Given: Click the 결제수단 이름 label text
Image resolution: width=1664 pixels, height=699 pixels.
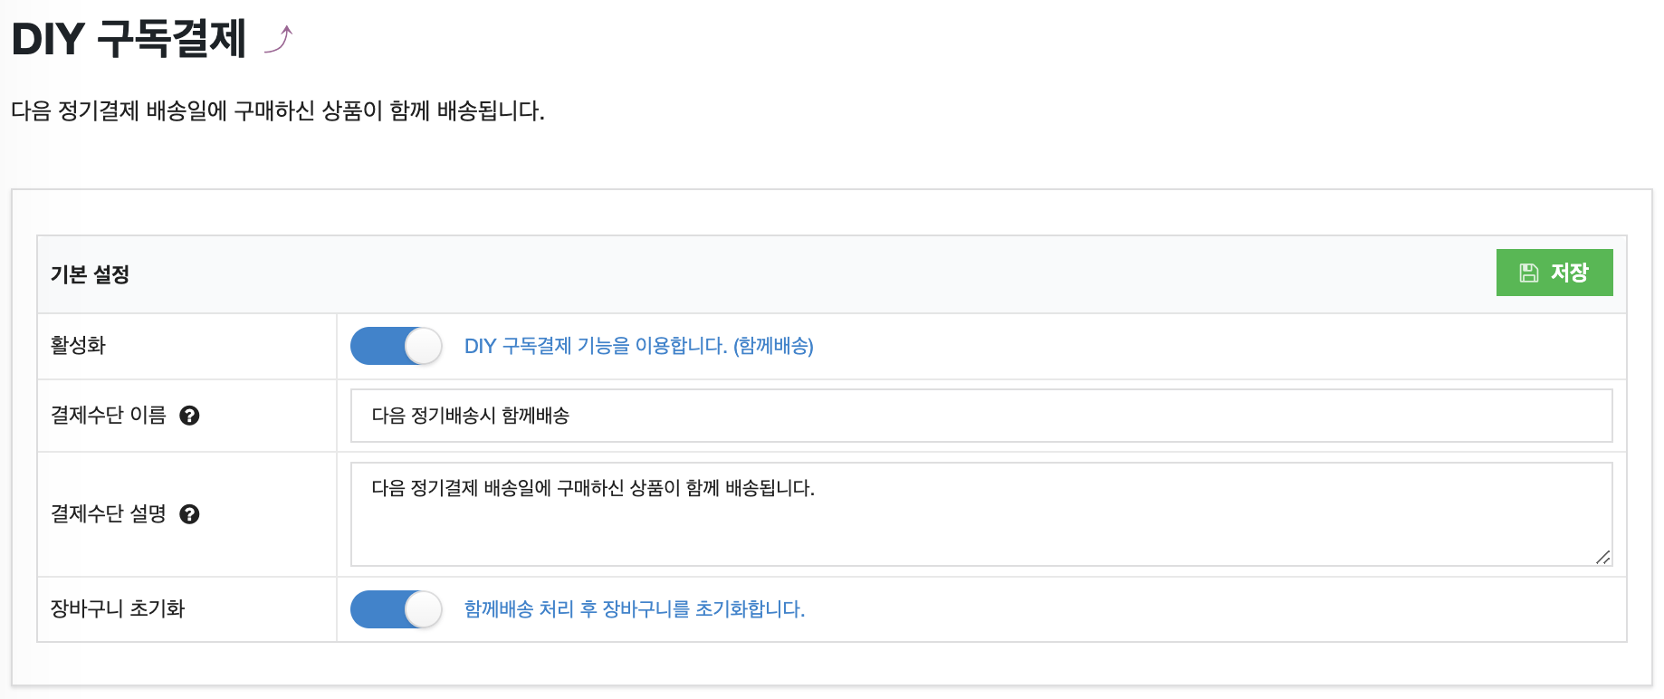Looking at the screenshot, I should (109, 416).
